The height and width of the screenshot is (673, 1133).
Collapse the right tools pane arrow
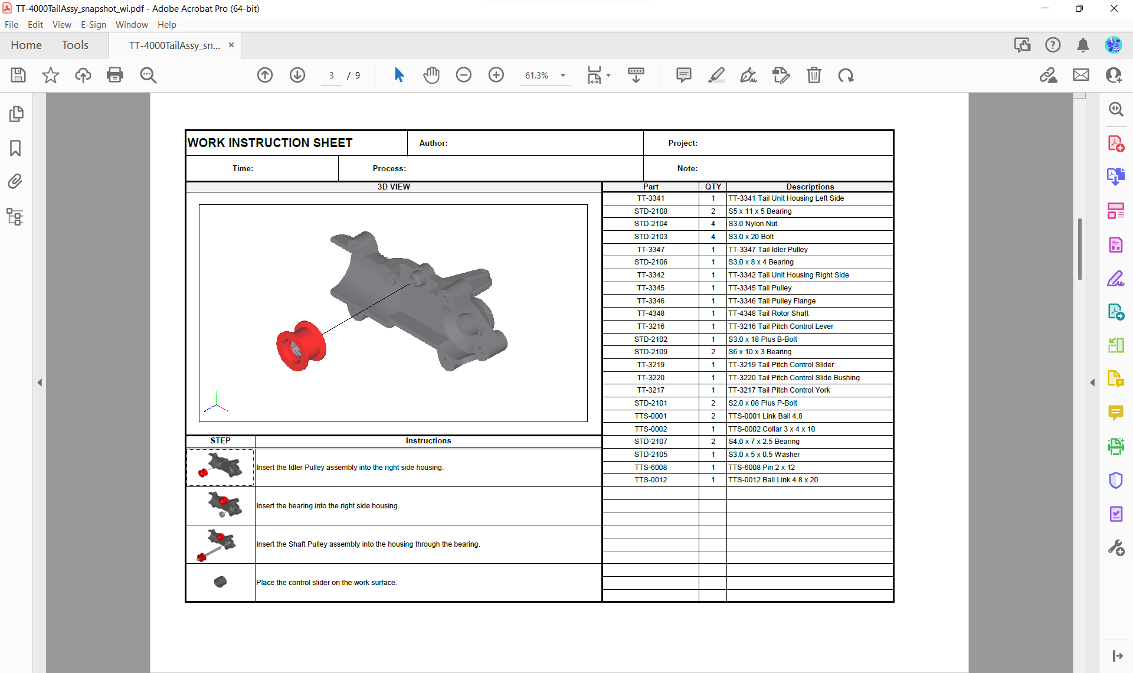click(x=1092, y=383)
